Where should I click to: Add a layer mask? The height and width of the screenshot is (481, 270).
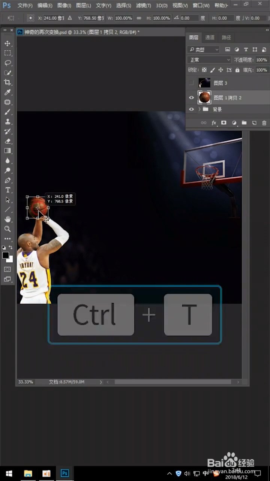(224, 123)
